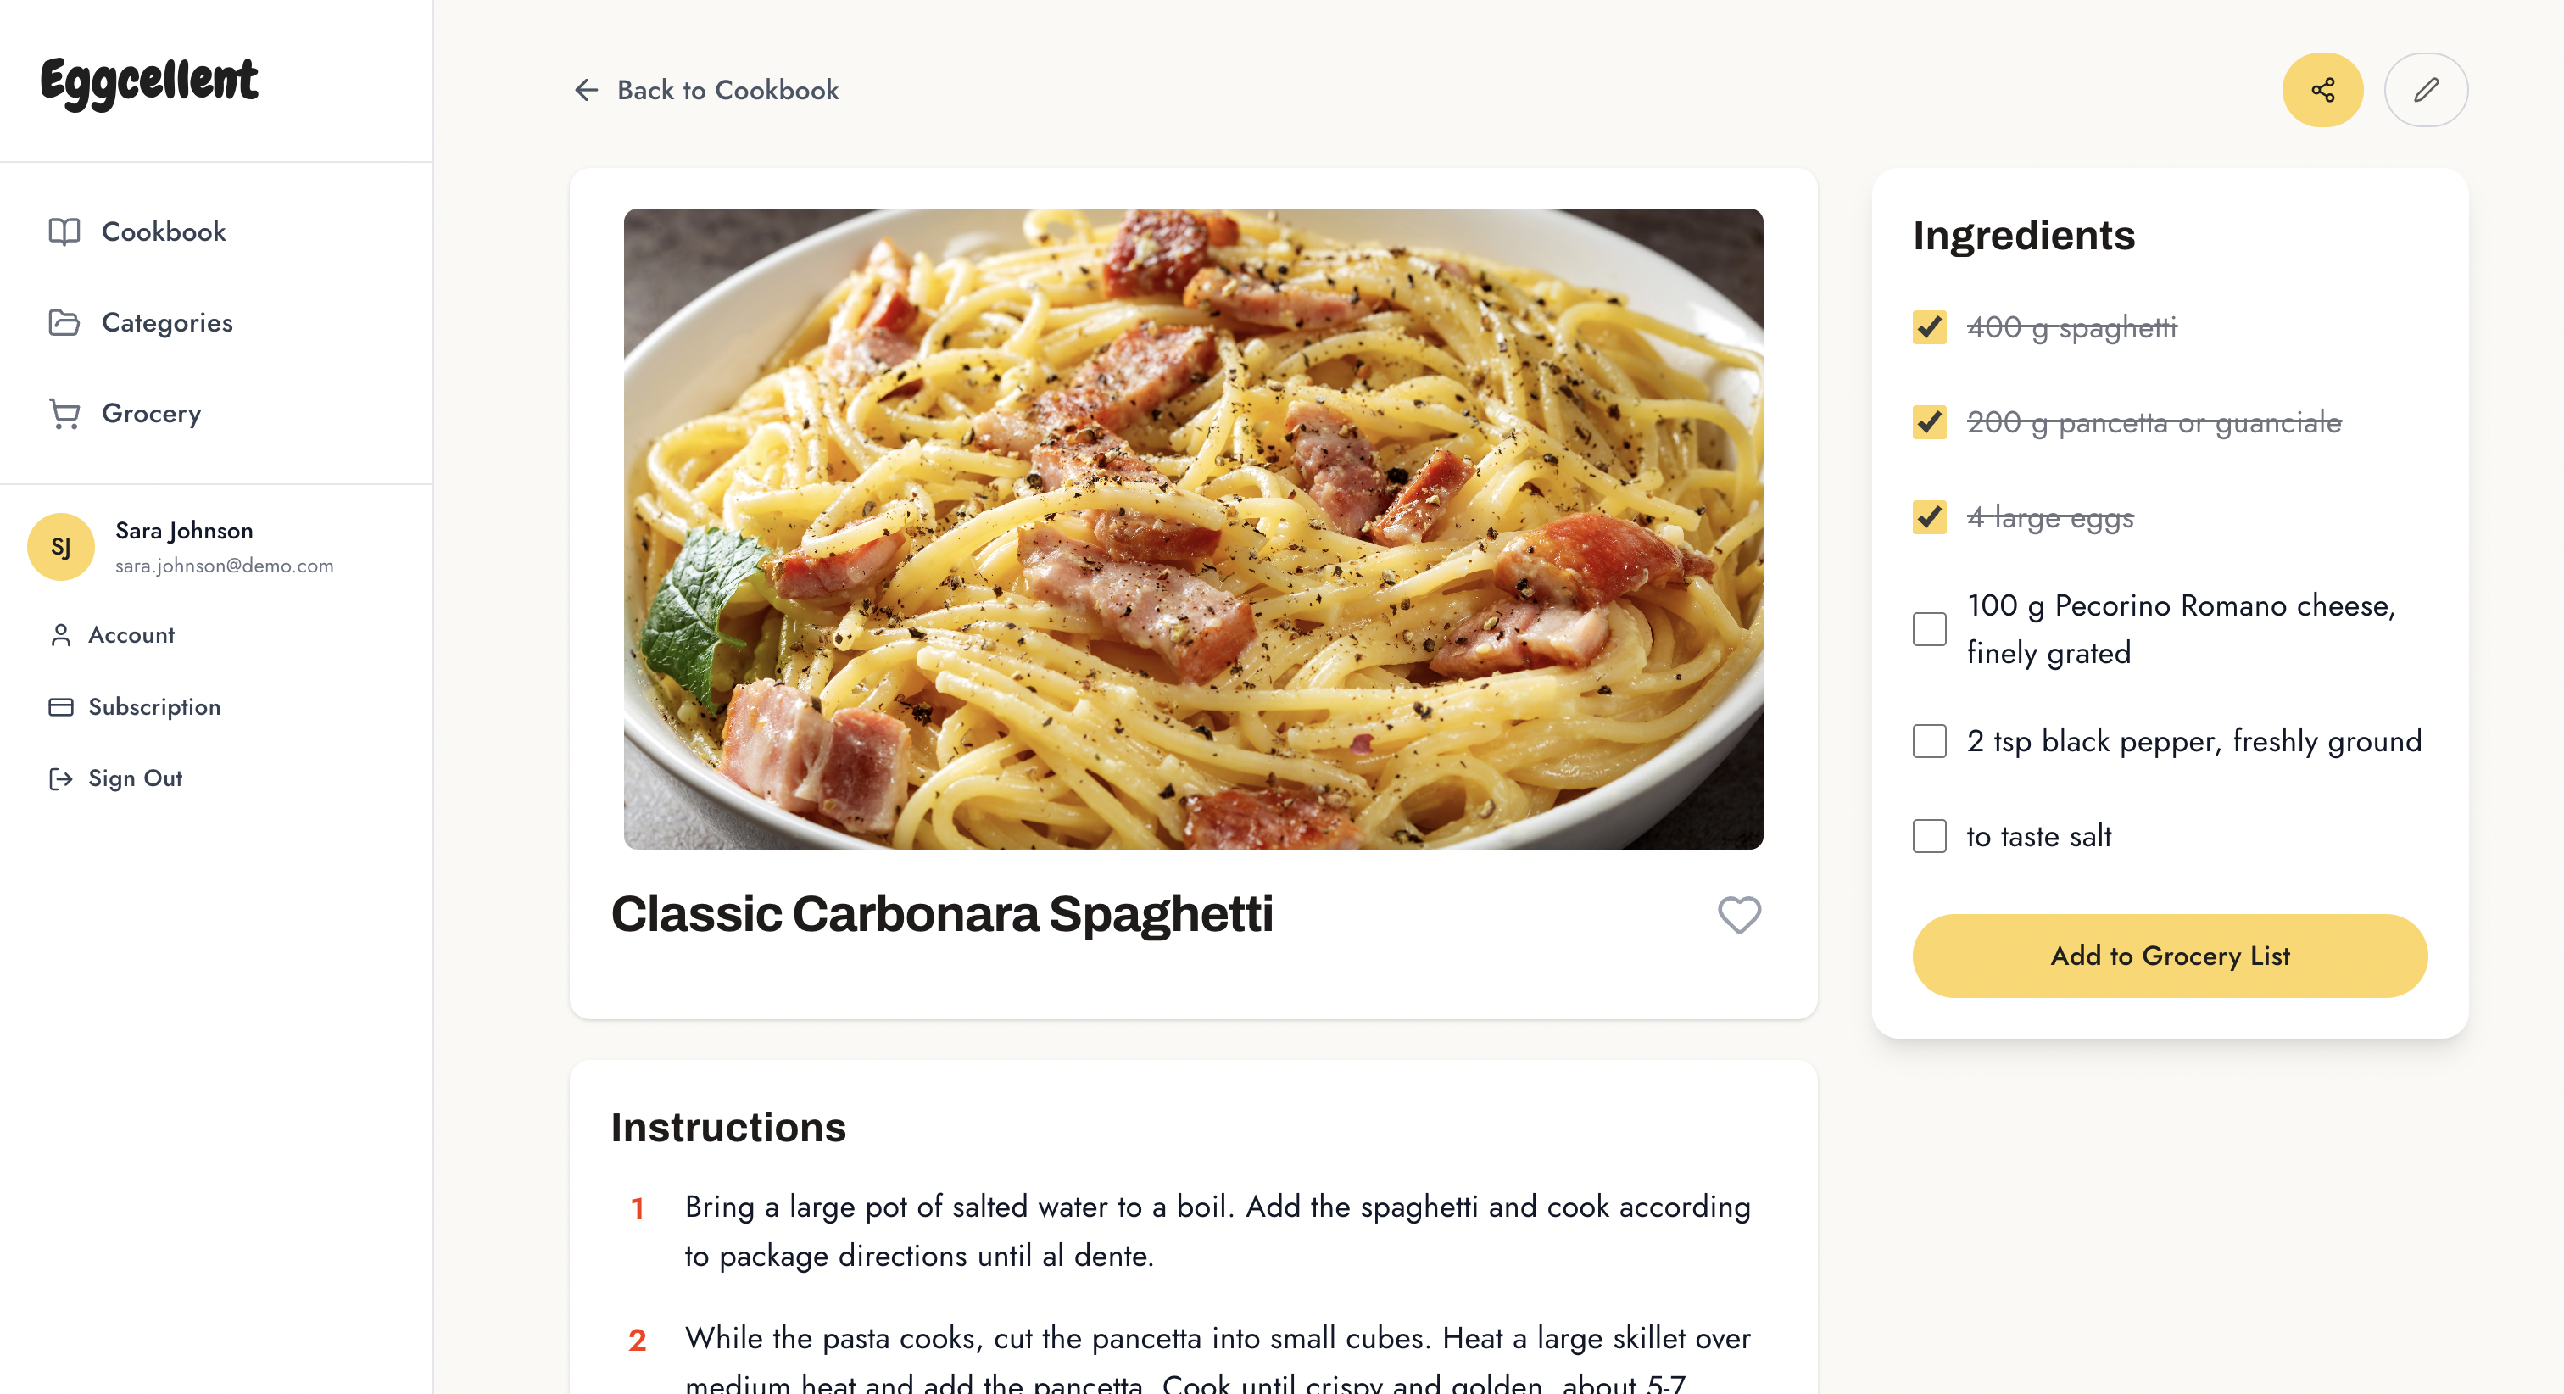Click the carbonara recipe photo
The width and height of the screenshot is (2564, 1394).
point(1192,527)
